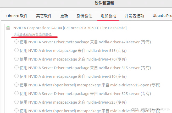This screenshot has width=172, height=113.
Task: Click the 该设备正在使用备选的驱动 status text
Action: [x=33, y=34]
